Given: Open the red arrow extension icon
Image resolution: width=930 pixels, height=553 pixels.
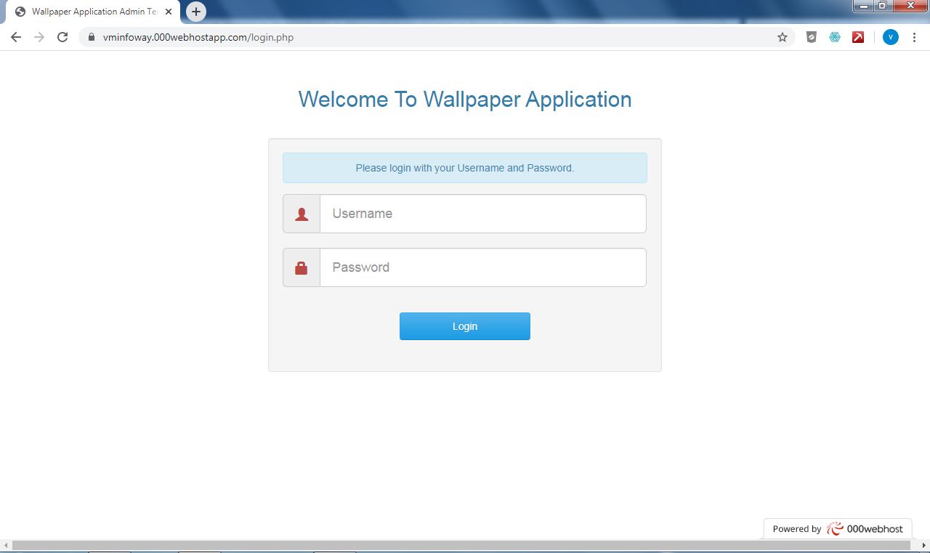Looking at the screenshot, I should 858,37.
